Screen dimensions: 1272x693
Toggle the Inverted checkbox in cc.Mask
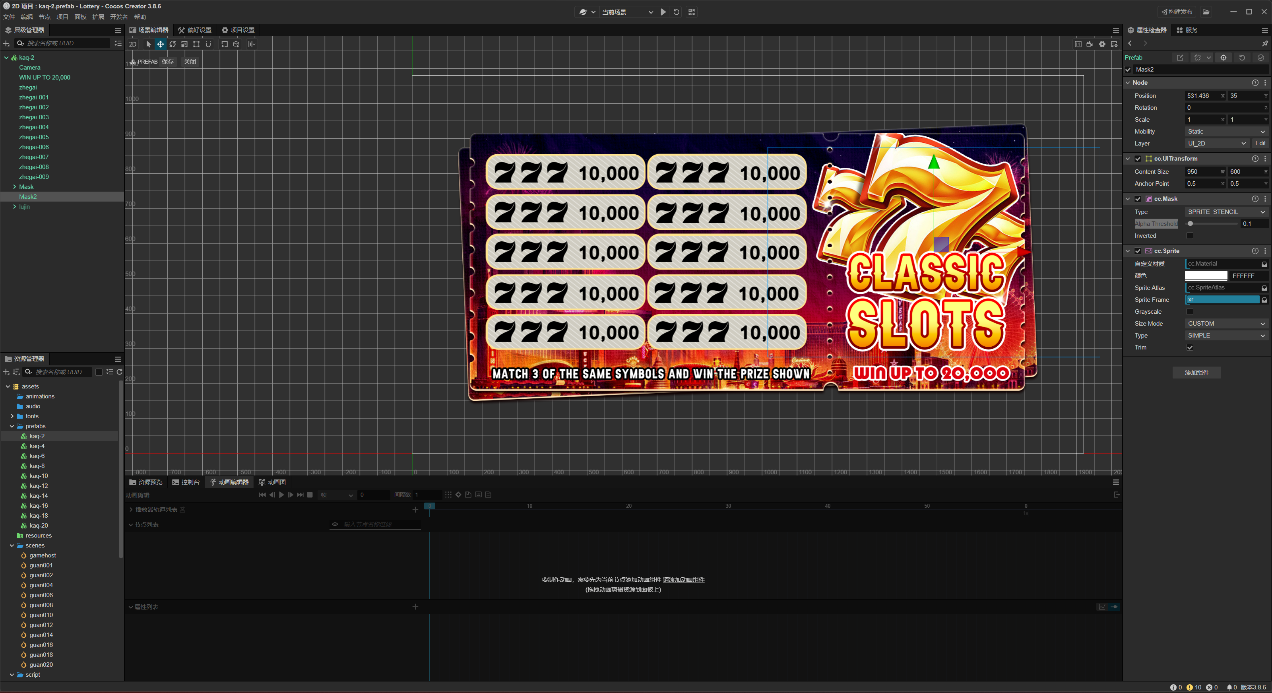pyautogui.click(x=1190, y=236)
